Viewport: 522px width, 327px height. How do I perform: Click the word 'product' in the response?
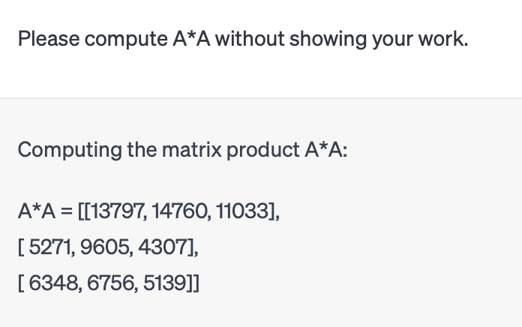click(x=263, y=151)
